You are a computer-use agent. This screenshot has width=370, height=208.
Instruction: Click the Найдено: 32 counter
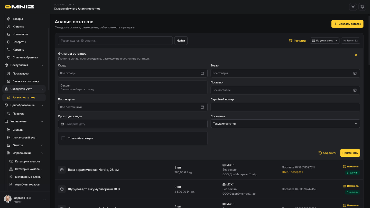[x=350, y=41]
